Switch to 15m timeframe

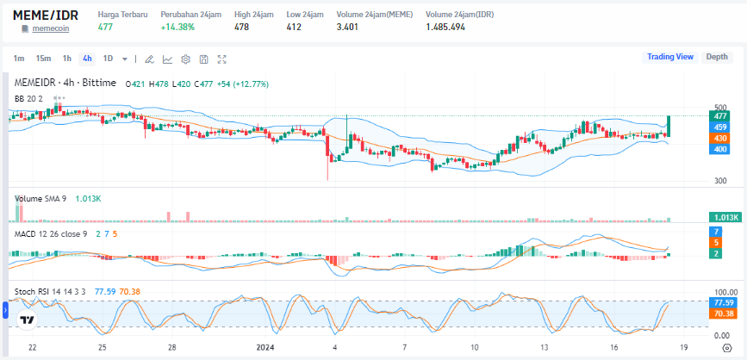43,58
